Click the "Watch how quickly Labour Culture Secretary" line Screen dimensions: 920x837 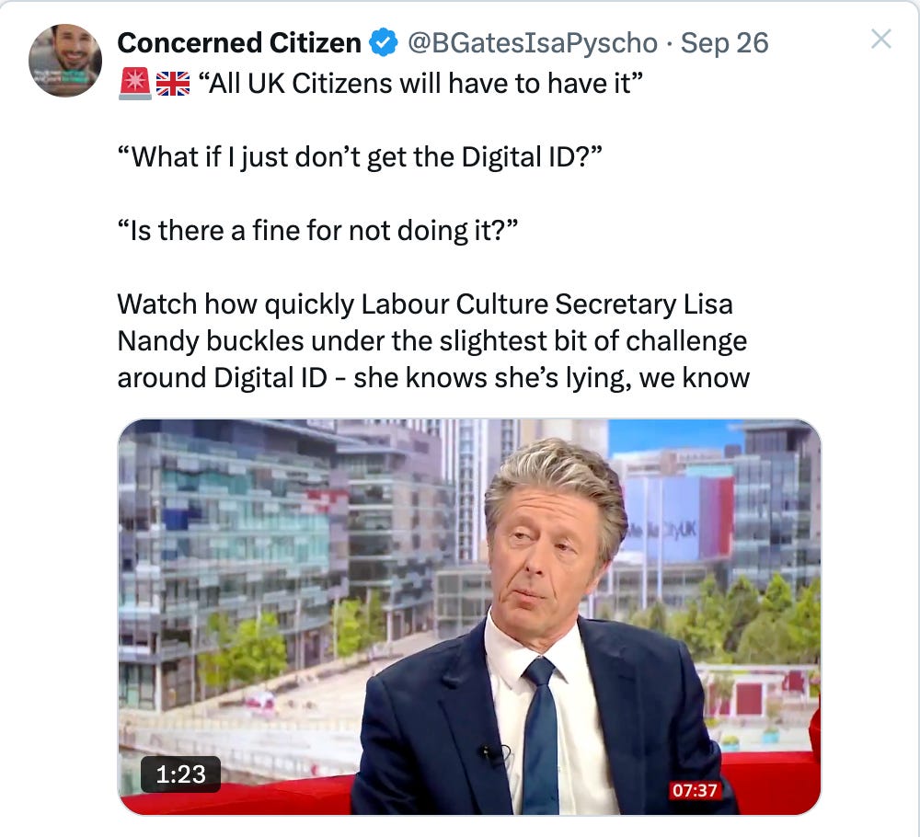point(425,304)
